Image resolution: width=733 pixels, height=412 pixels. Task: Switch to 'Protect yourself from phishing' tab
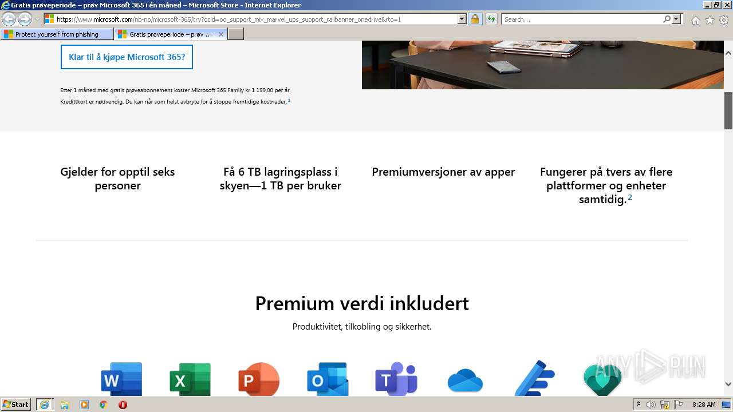tap(57, 34)
